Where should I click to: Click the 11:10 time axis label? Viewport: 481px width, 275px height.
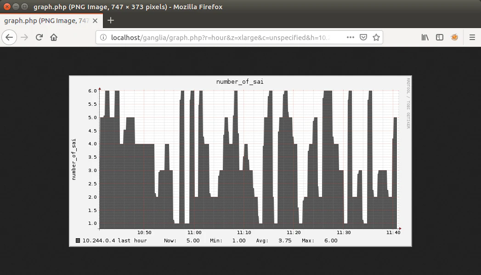pos(244,233)
